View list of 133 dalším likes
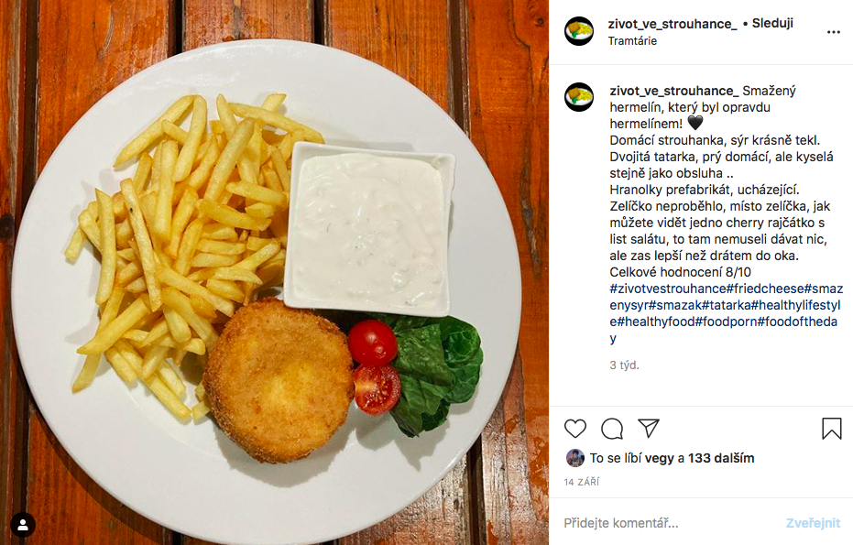 [x=721, y=458]
